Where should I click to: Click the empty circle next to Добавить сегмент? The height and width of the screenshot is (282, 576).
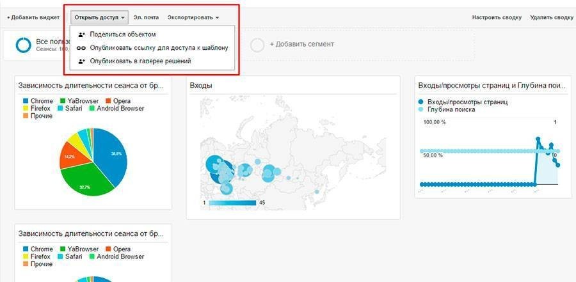(x=257, y=45)
